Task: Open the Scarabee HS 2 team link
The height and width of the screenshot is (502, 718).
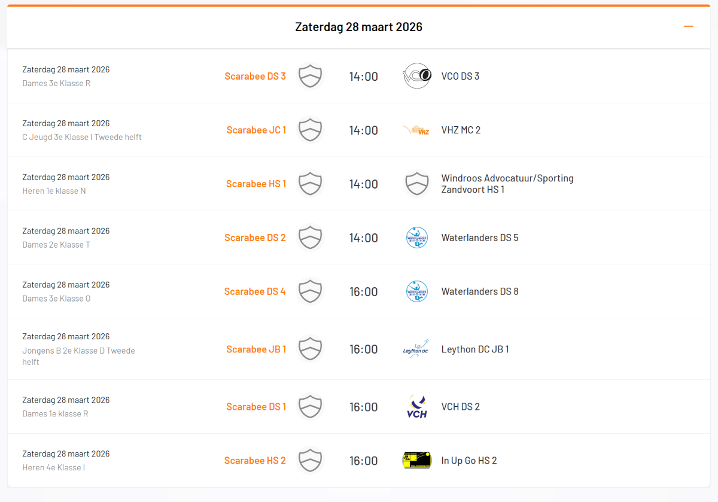Action: [x=255, y=461]
